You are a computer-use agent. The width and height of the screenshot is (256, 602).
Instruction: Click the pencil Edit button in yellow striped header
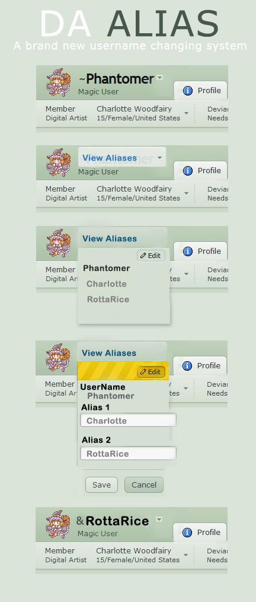click(151, 372)
